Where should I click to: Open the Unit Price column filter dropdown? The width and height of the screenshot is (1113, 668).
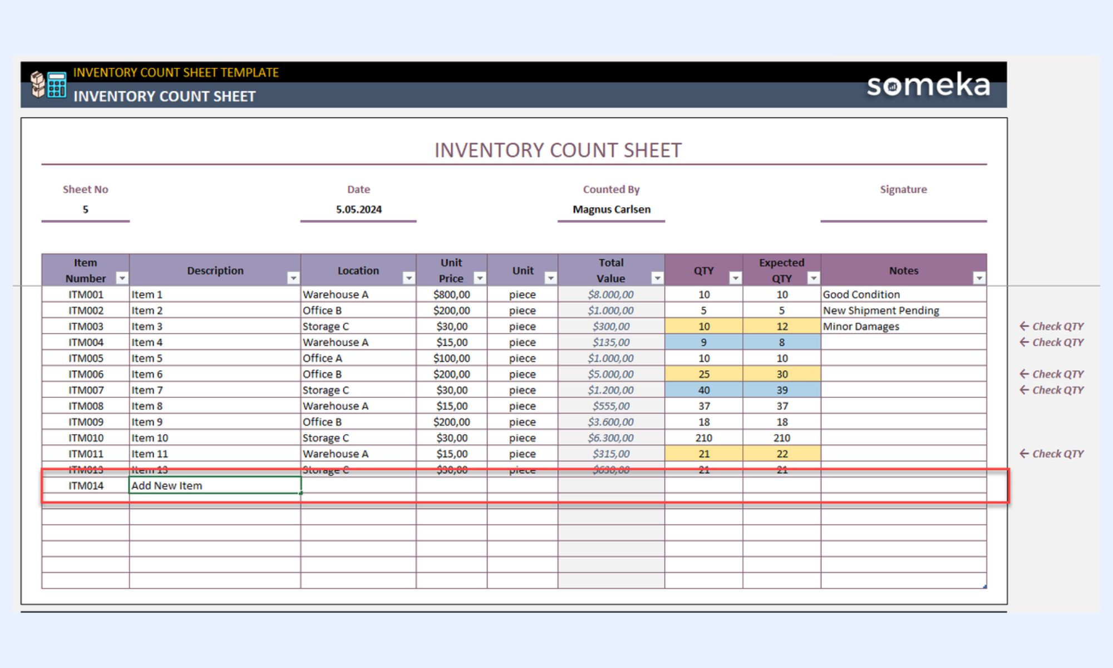click(479, 278)
